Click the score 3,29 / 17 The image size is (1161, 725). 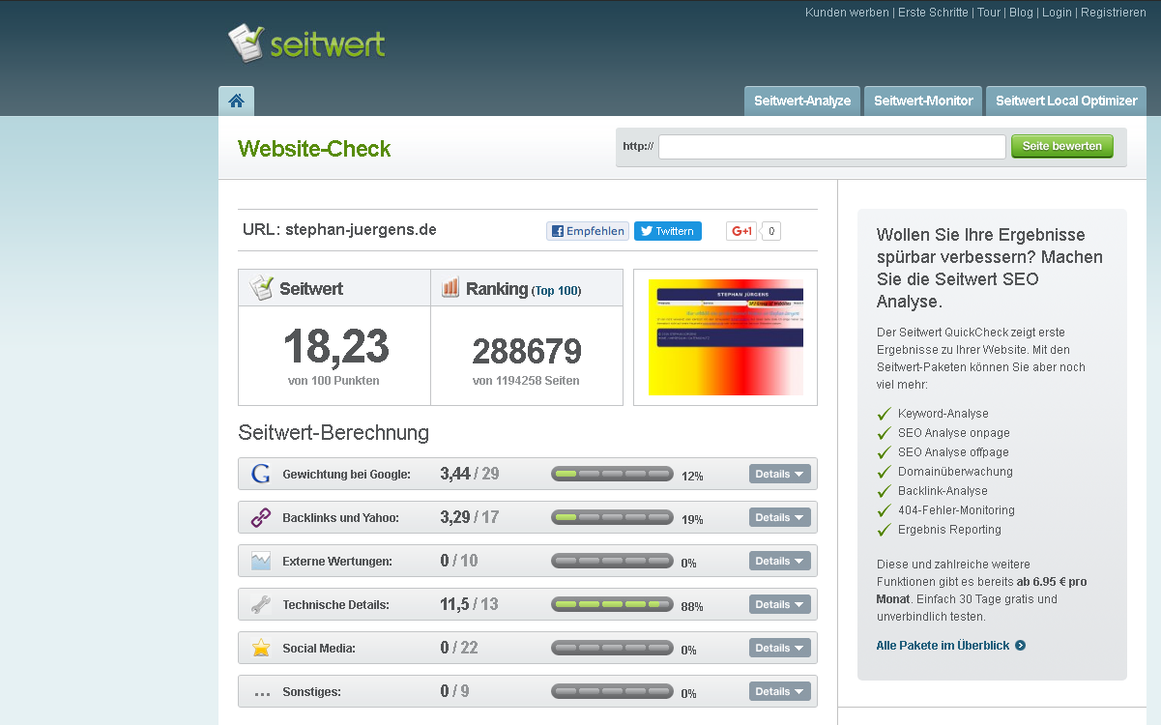470,517
